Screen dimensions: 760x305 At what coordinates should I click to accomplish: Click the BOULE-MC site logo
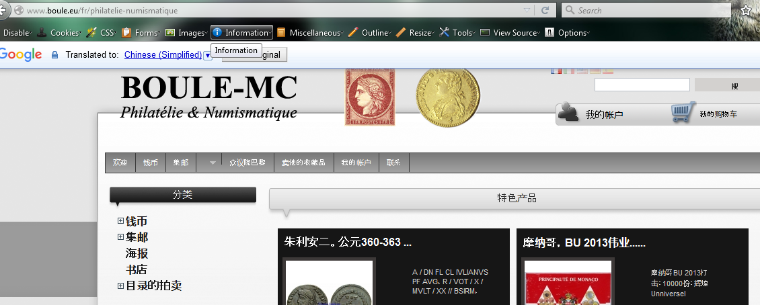coord(208,97)
